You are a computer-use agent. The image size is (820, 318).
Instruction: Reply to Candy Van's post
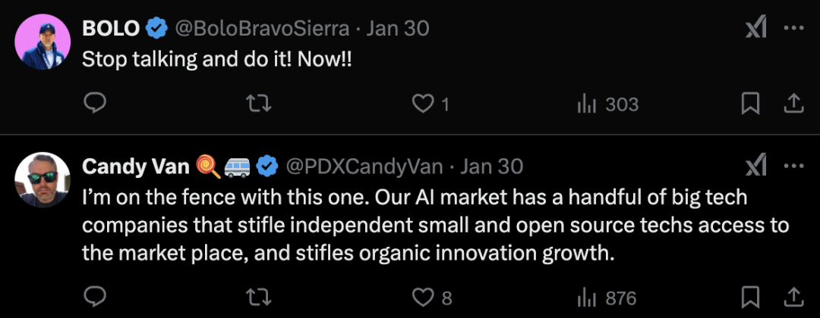tap(95, 297)
